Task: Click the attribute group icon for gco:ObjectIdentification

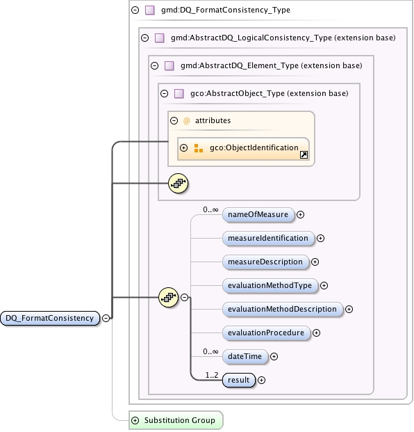Action: click(199, 148)
